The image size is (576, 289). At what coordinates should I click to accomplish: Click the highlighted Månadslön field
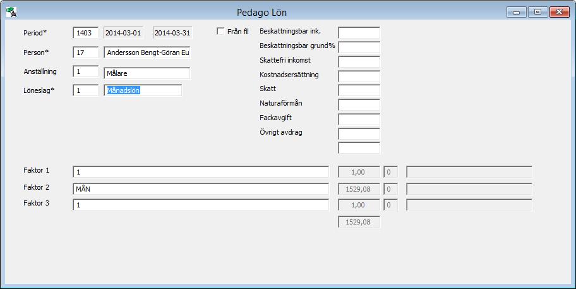point(143,90)
